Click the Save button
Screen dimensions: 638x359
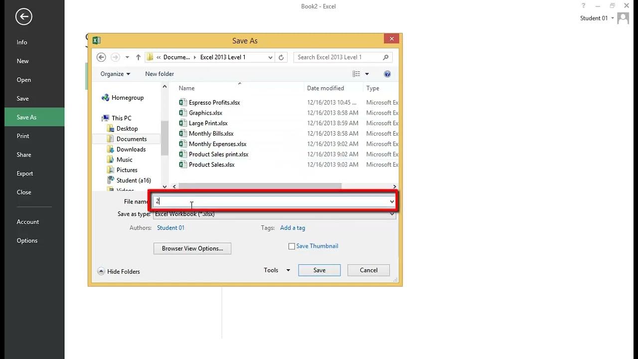coord(319,270)
